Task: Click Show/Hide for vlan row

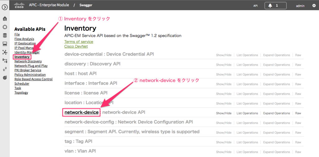Action: click(224, 152)
